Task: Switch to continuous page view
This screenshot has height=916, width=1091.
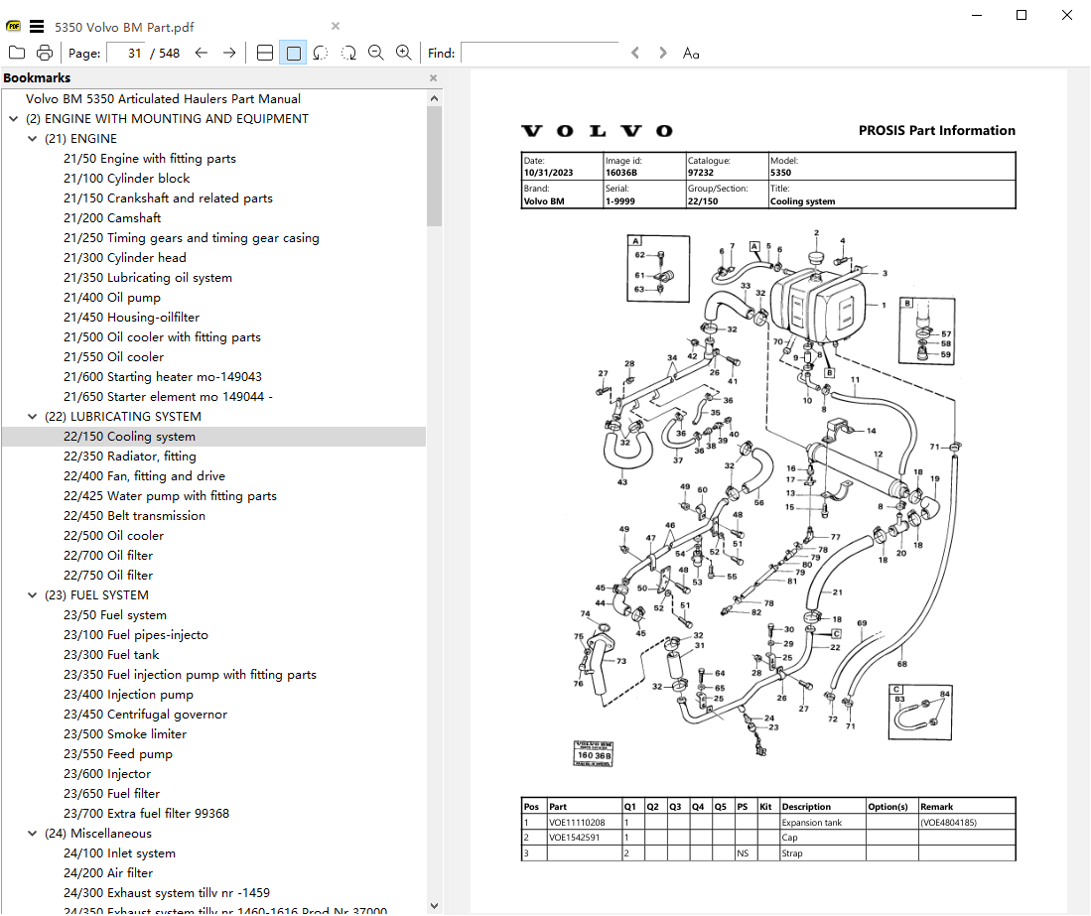Action: (x=265, y=53)
